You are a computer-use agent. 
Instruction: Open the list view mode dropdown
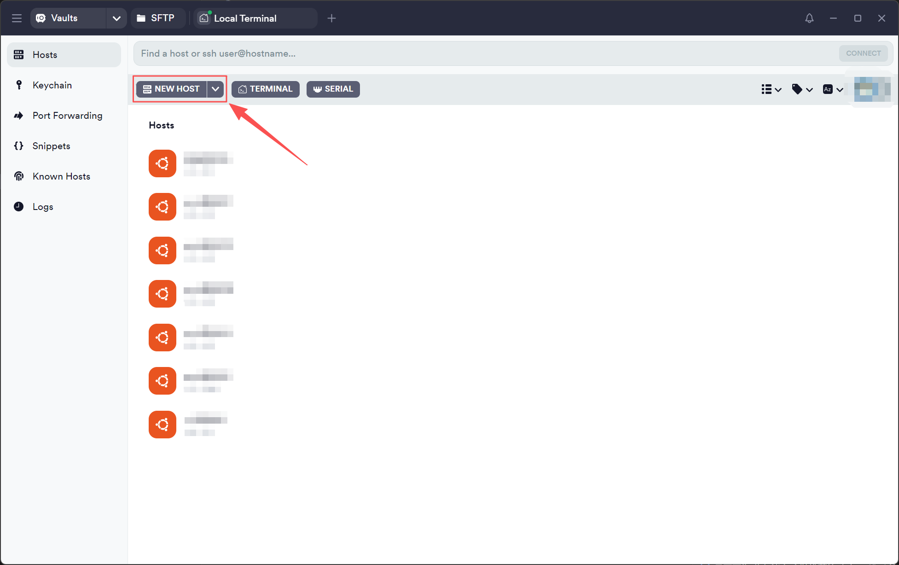(771, 89)
